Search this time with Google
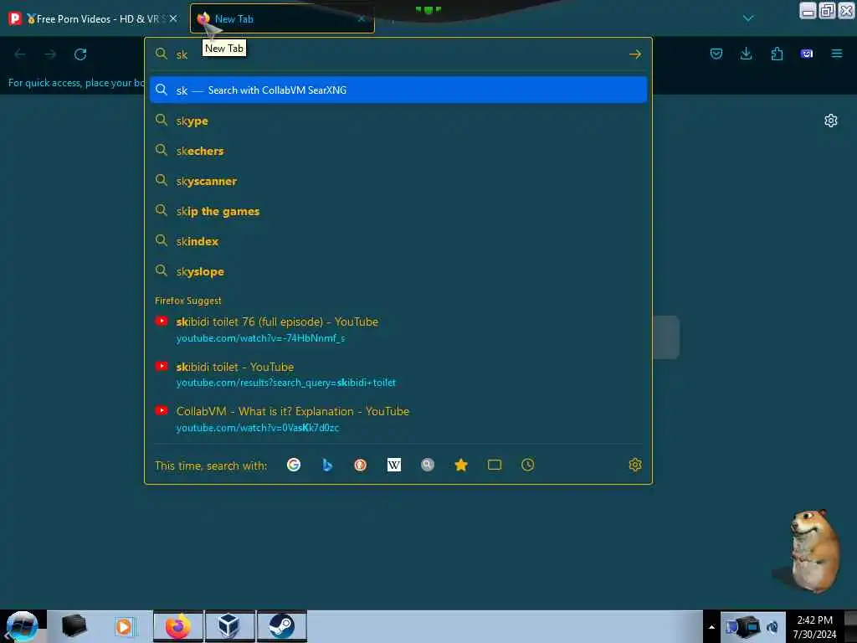 tap(294, 465)
